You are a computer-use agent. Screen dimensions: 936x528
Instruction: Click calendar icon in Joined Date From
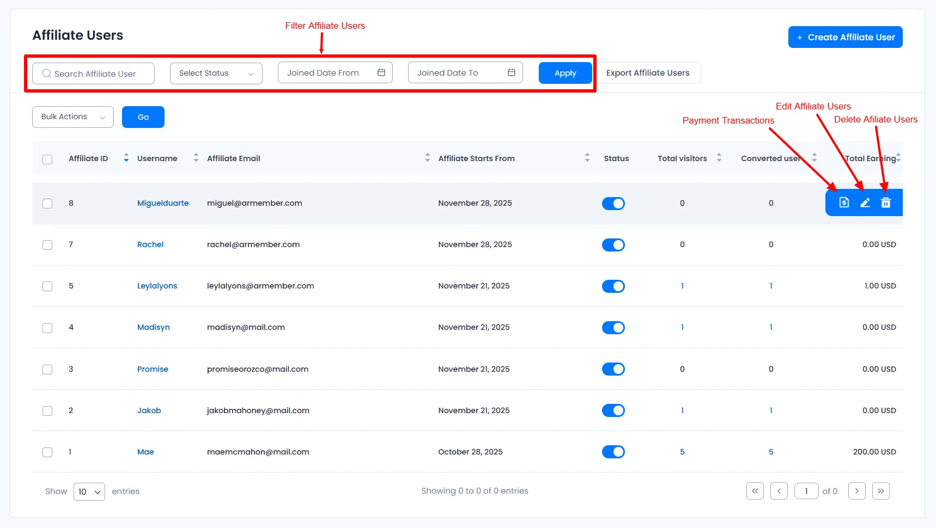pos(381,72)
